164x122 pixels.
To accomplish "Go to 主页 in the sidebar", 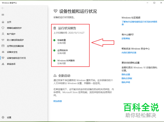I will [9, 22].
